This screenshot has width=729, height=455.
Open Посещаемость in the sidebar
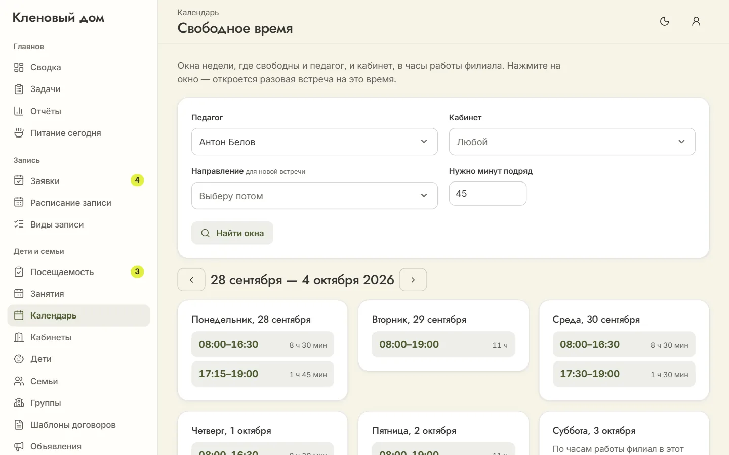point(78,272)
